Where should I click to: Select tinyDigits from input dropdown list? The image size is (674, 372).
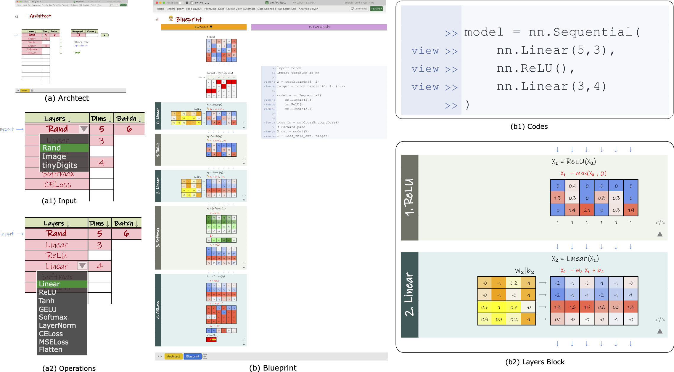coord(59,165)
